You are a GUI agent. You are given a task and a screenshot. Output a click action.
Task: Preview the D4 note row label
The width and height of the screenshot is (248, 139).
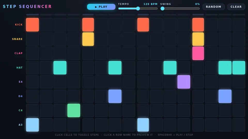pos(21,96)
